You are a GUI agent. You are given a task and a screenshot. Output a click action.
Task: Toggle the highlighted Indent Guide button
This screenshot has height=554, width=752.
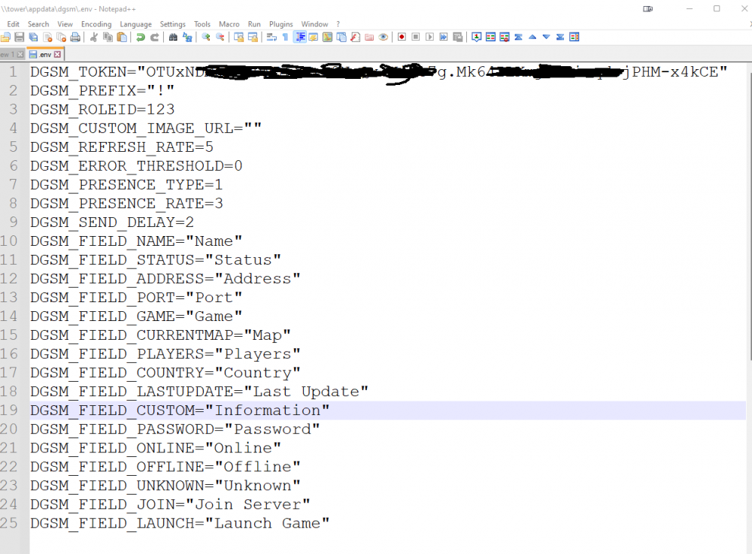pyautogui.click(x=300, y=38)
